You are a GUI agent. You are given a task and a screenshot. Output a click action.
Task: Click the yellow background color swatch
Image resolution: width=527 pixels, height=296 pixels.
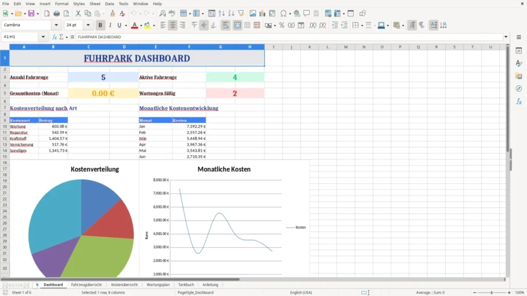(x=147, y=25)
